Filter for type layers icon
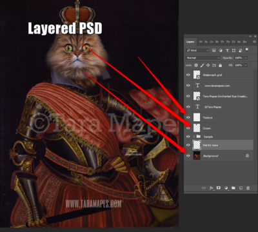The image size is (258, 232). 227,50
